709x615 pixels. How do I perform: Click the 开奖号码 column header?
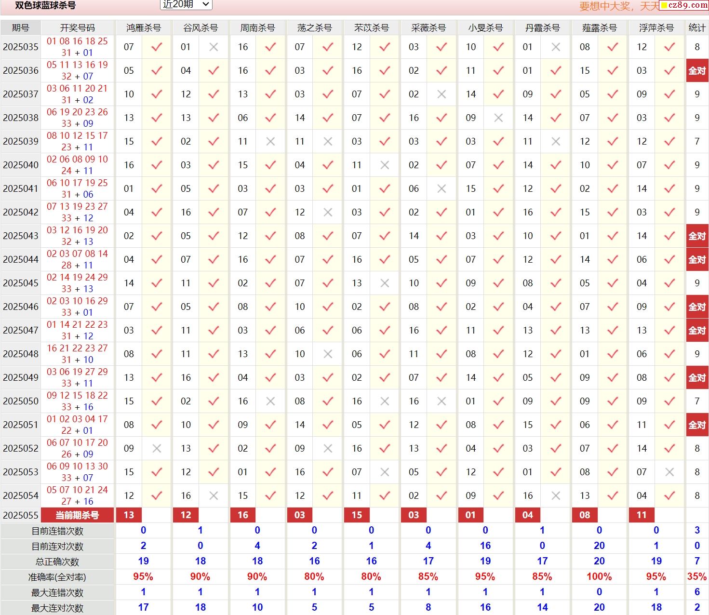tap(77, 28)
